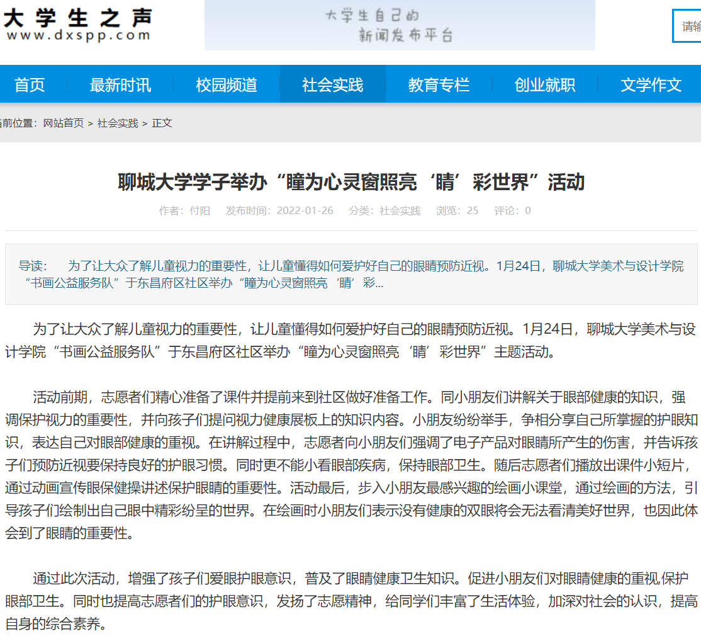Click author text 作者：付阳
Image resolution: width=701 pixels, height=641 pixels.
184,211
